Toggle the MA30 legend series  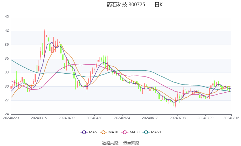[x=130, y=132]
